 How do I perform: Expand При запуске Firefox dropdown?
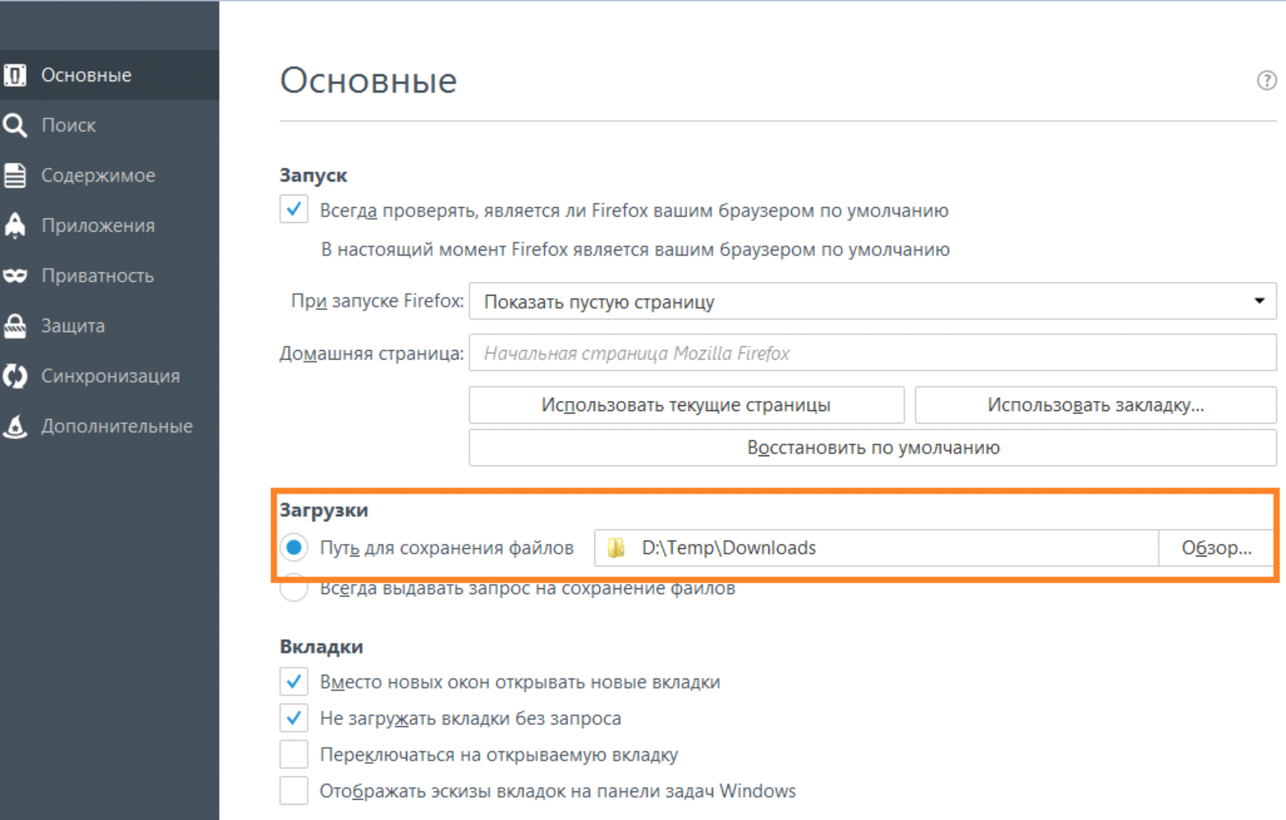click(872, 302)
